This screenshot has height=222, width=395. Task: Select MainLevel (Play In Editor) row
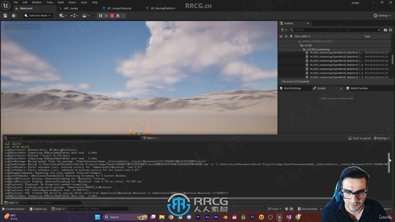(335, 41)
